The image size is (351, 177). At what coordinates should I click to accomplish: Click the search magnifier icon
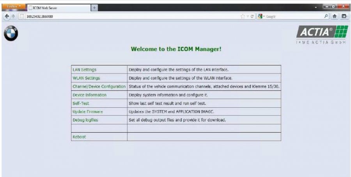click(x=326, y=17)
